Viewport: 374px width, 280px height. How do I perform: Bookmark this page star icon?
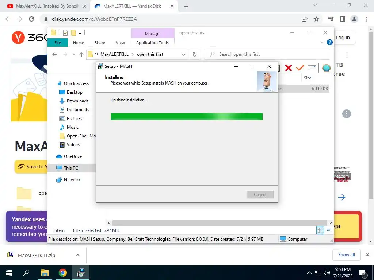pos(316,19)
